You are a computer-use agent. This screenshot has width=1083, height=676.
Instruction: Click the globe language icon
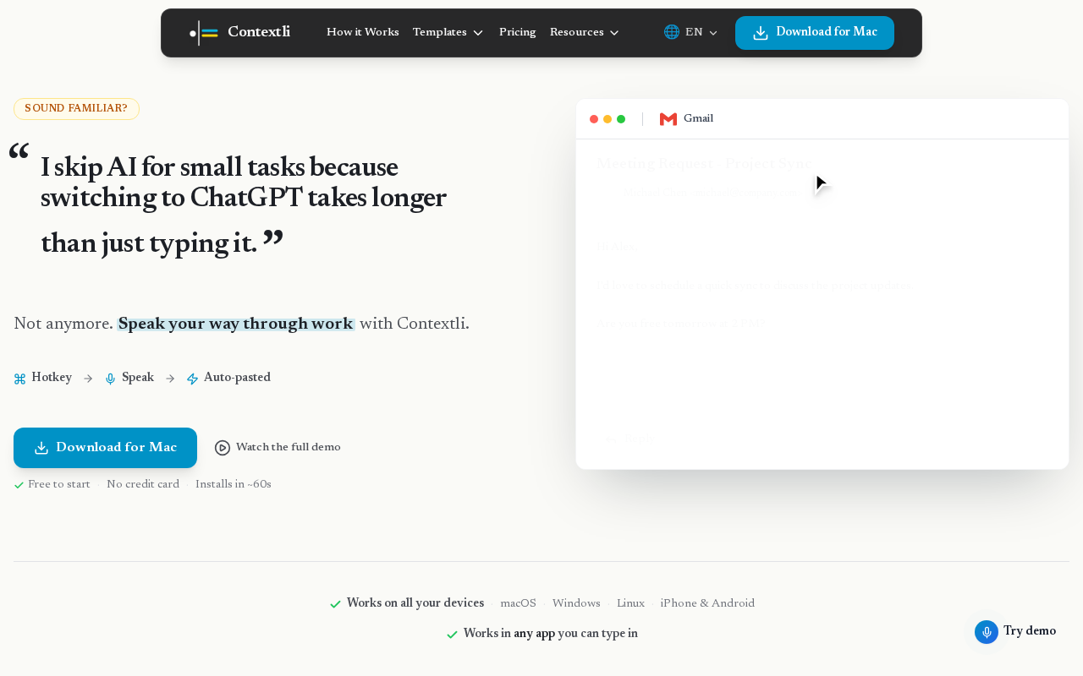click(x=672, y=32)
